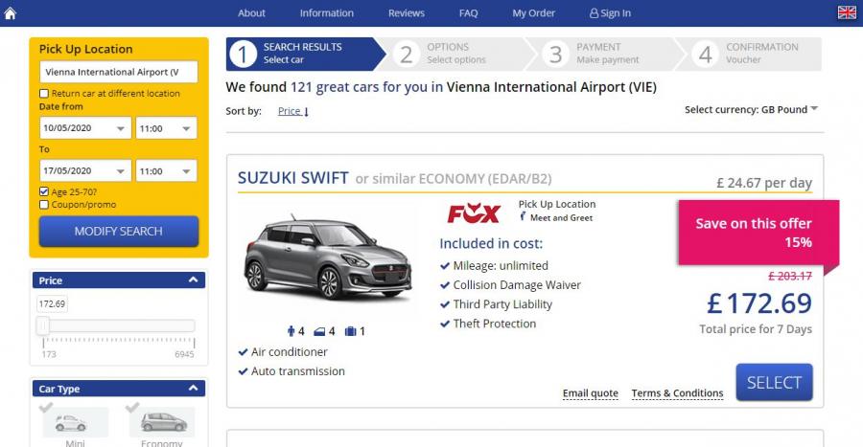Click the passenger seats icon

292,331
